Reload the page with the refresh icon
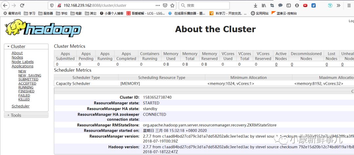 click(x=22, y=6)
